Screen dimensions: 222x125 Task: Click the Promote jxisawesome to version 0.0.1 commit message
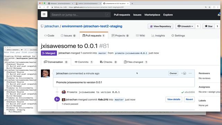tap(93, 92)
